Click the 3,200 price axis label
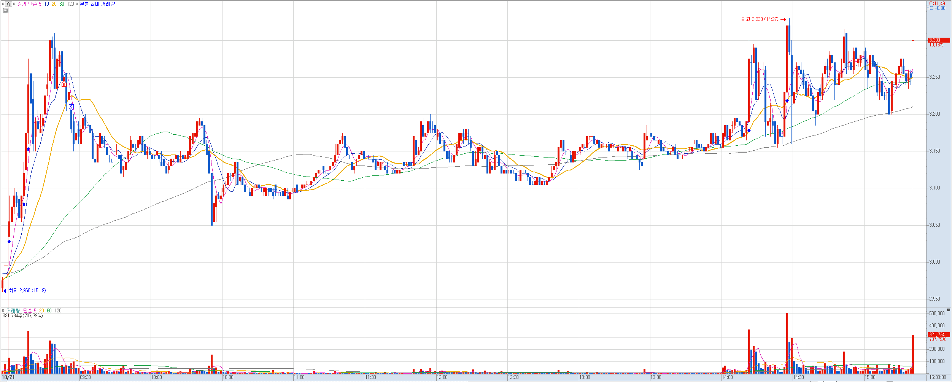Viewport: 952px width, 382px height. pos(935,114)
